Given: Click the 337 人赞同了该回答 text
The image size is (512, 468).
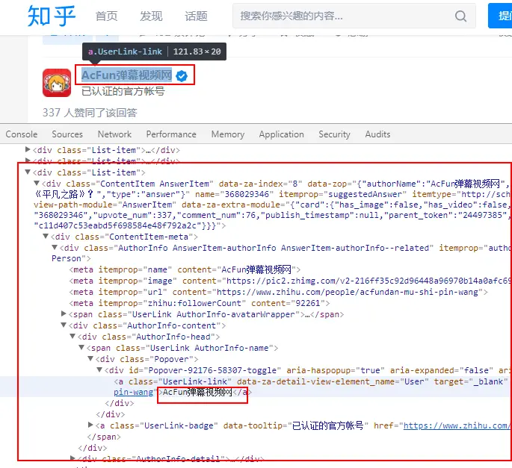Looking at the screenshot, I should 90,113.
